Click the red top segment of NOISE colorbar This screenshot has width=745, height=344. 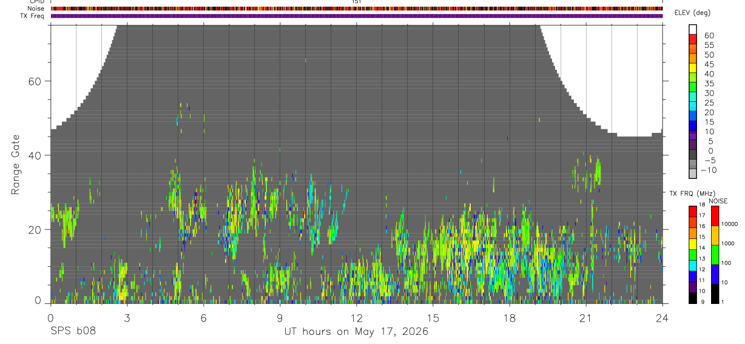click(x=714, y=216)
